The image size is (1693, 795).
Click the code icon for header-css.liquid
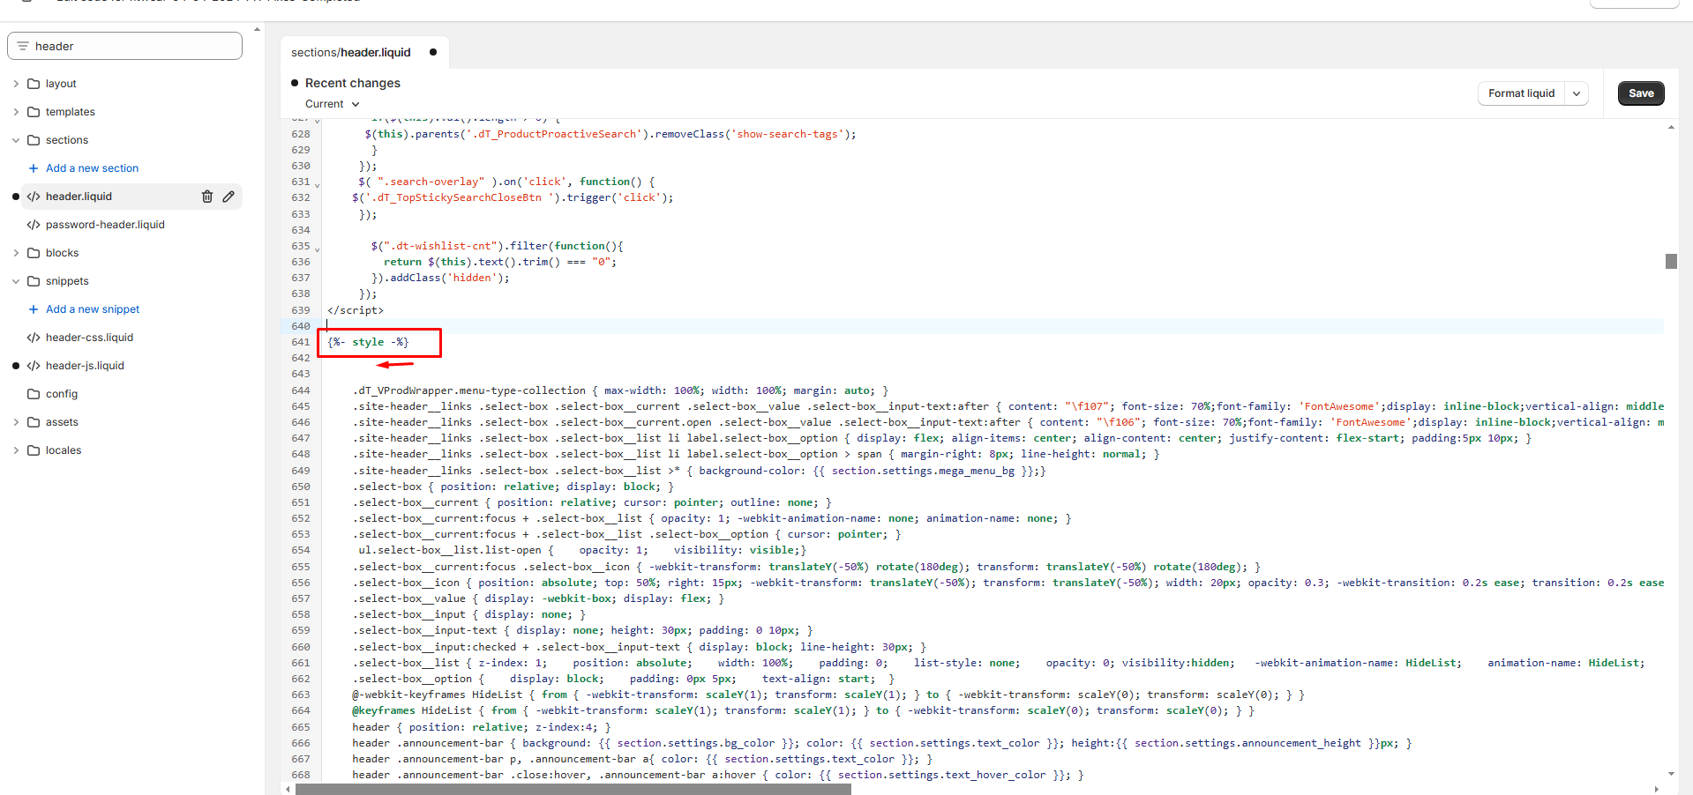pyautogui.click(x=34, y=338)
